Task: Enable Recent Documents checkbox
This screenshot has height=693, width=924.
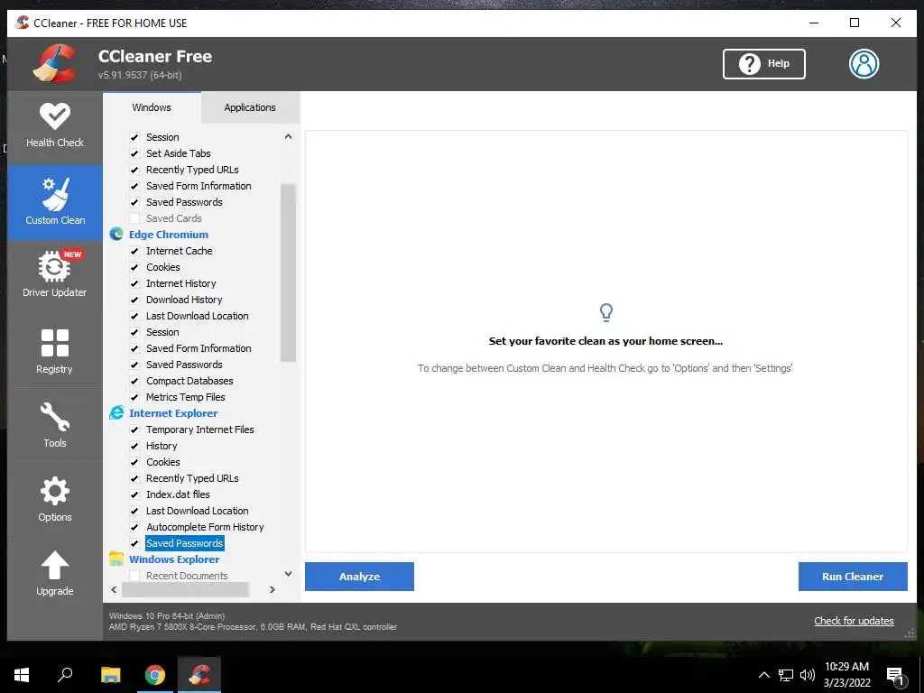Action: (134, 576)
